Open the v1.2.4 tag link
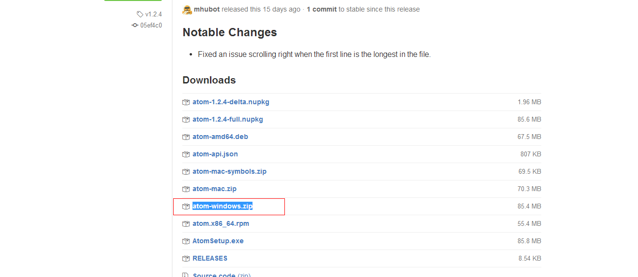The width and height of the screenshot is (638, 277). 153,14
